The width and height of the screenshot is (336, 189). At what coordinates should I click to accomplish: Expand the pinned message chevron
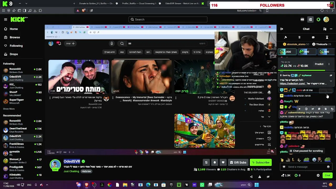(x=331, y=81)
